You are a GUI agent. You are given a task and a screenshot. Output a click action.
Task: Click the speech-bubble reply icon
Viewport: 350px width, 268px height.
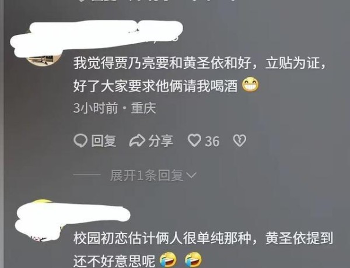80,140
